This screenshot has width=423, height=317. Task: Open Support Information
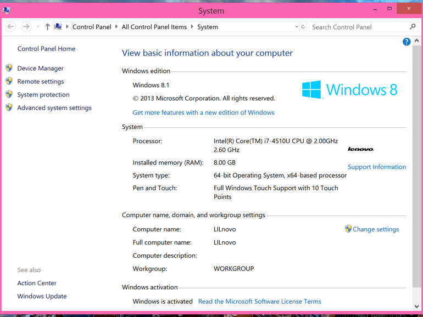pyautogui.click(x=377, y=167)
